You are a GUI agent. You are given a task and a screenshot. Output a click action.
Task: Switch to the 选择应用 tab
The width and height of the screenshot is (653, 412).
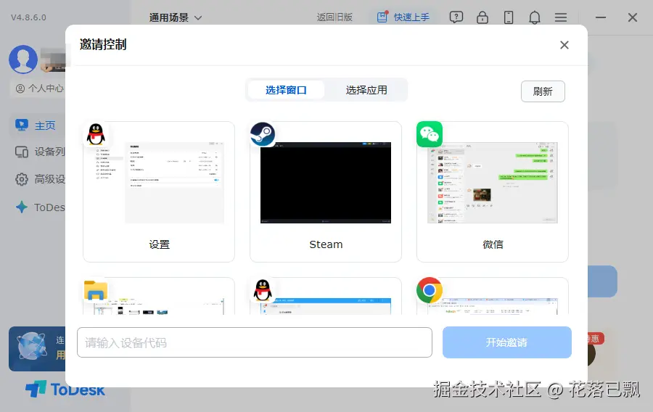click(x=366, y=90)
